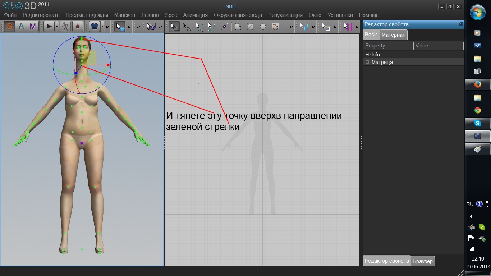The height and width of the screenshot is (276, 491).
Task: Click the blue T-shirt garment icon
Action: tap(95, 26)
